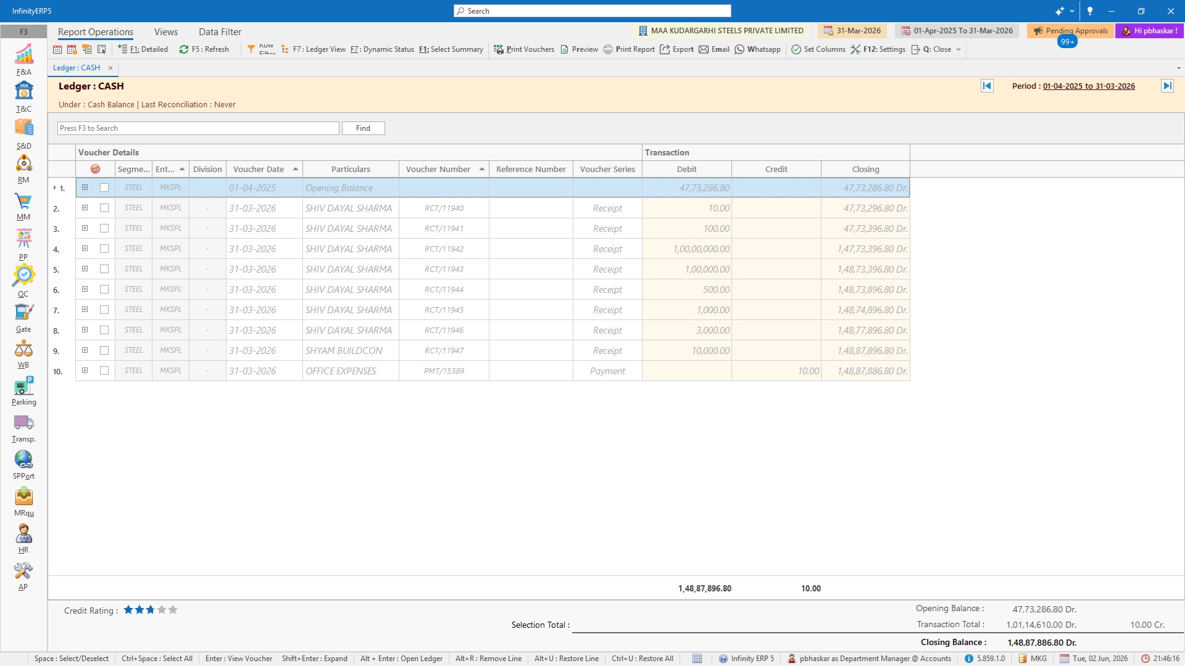
Task: Go to previous period arrow
Action: (x=987, y=86)
